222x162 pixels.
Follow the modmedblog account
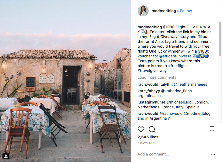click(x=186, y=11)
